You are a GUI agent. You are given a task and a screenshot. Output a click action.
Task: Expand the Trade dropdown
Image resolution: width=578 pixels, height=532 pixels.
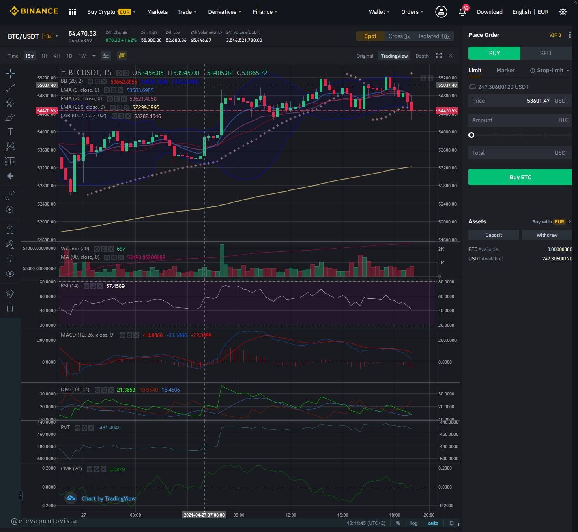click(187, 12)
